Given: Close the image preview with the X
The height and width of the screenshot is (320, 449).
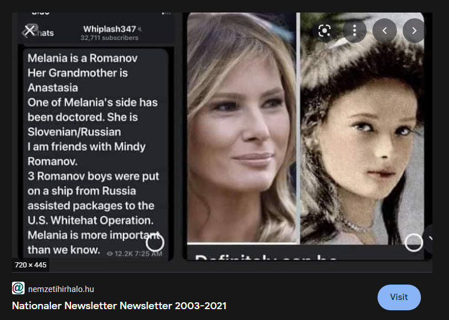Looking at the screenshot, I should 30,30.
